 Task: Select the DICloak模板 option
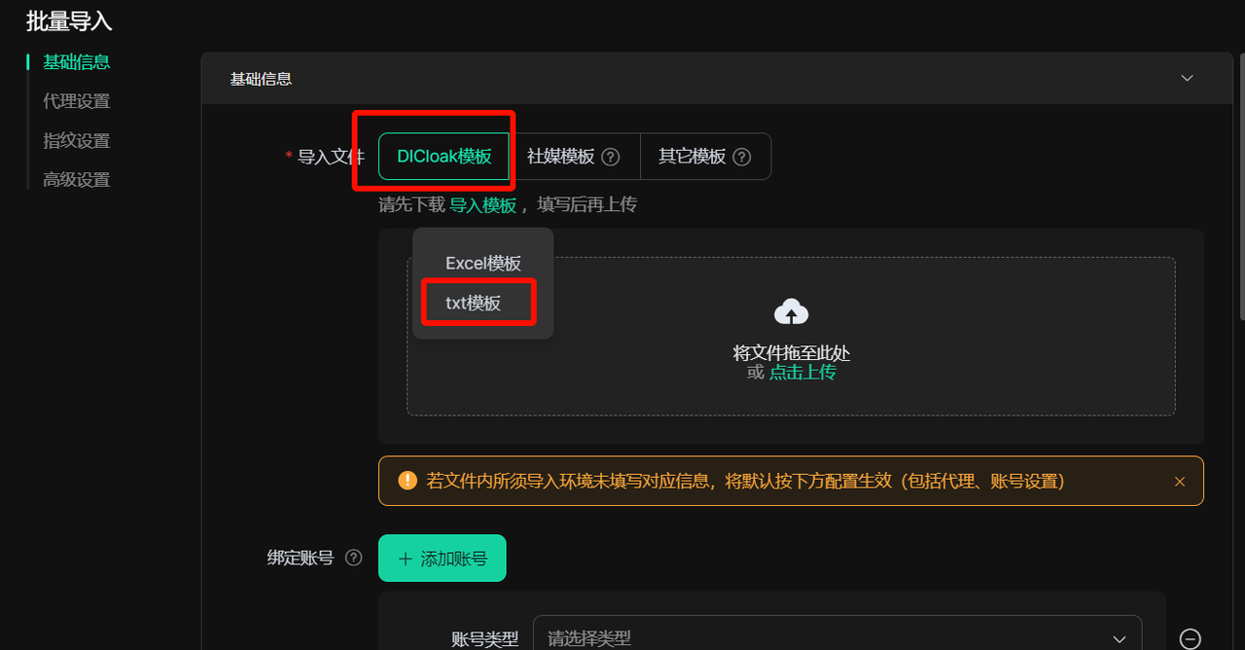445,157
